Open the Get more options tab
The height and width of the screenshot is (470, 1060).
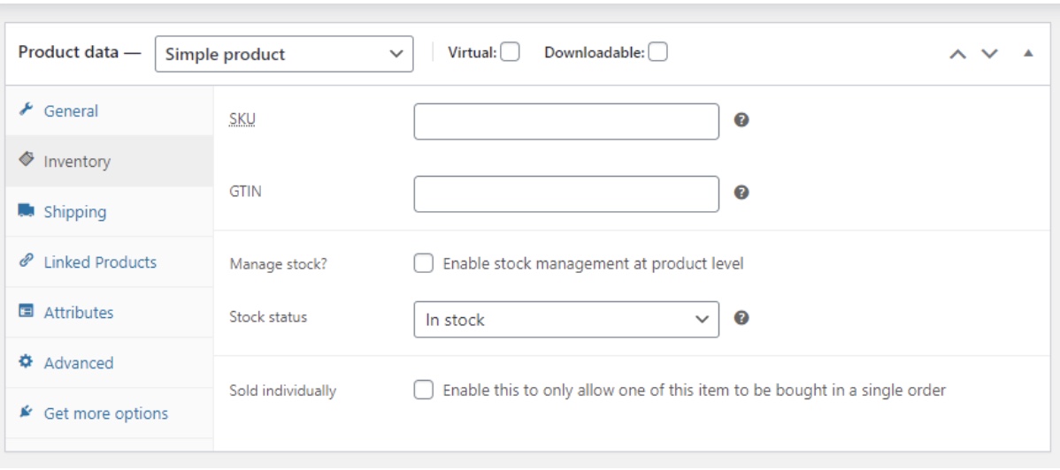tap(105, 413)
